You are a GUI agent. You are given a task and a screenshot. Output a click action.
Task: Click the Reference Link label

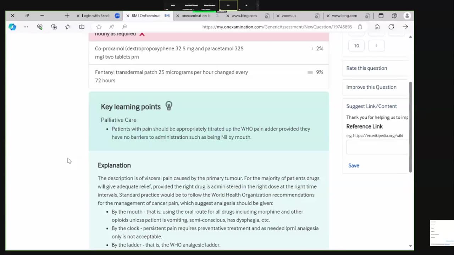[364, 126]
